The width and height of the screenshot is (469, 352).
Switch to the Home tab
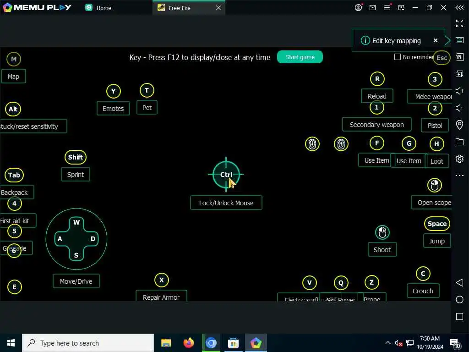coord(98,8)
